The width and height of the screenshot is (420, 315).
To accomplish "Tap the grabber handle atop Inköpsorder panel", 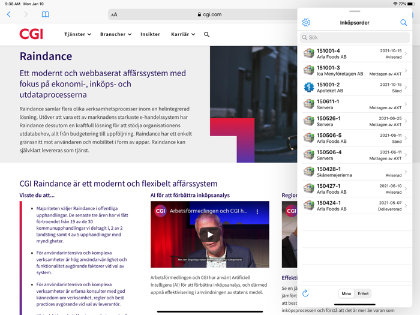I will click(x=355, y=11).
